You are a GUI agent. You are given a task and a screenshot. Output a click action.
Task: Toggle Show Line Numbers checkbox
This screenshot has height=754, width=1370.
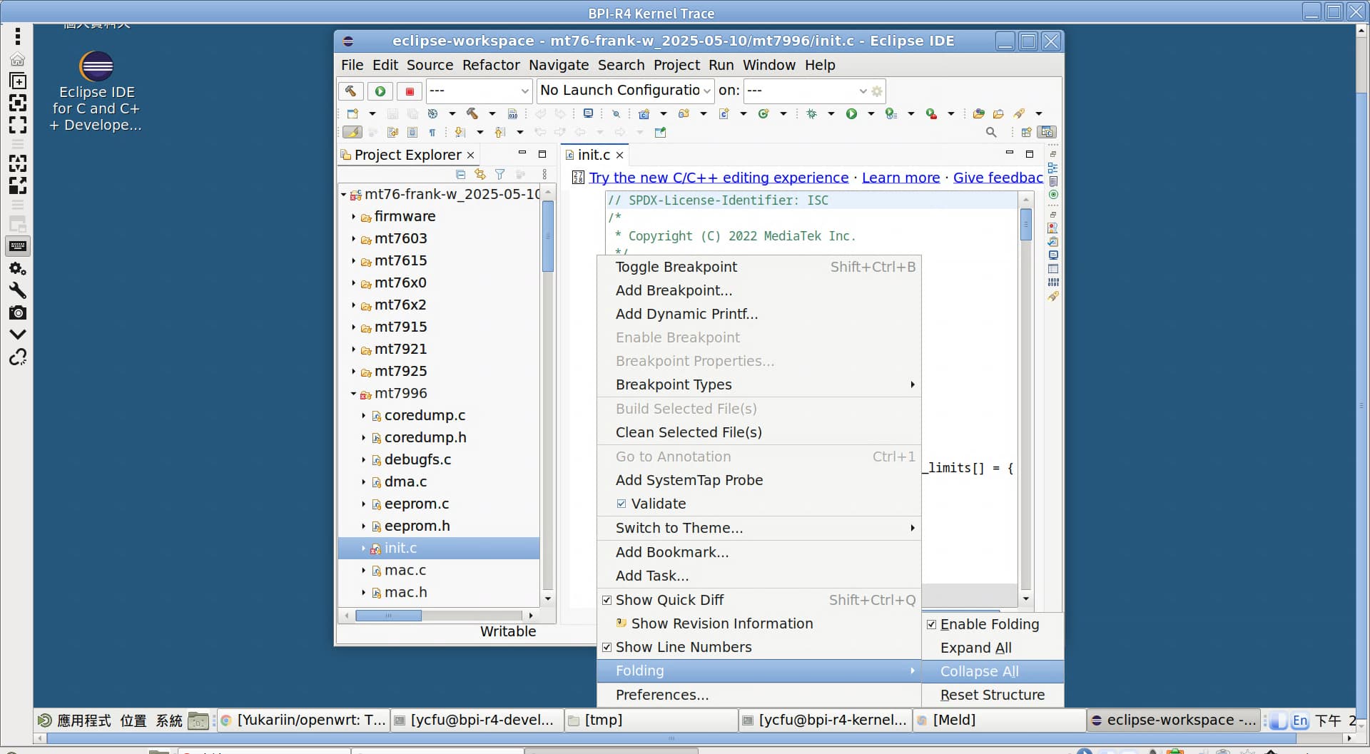click(607, 647)
